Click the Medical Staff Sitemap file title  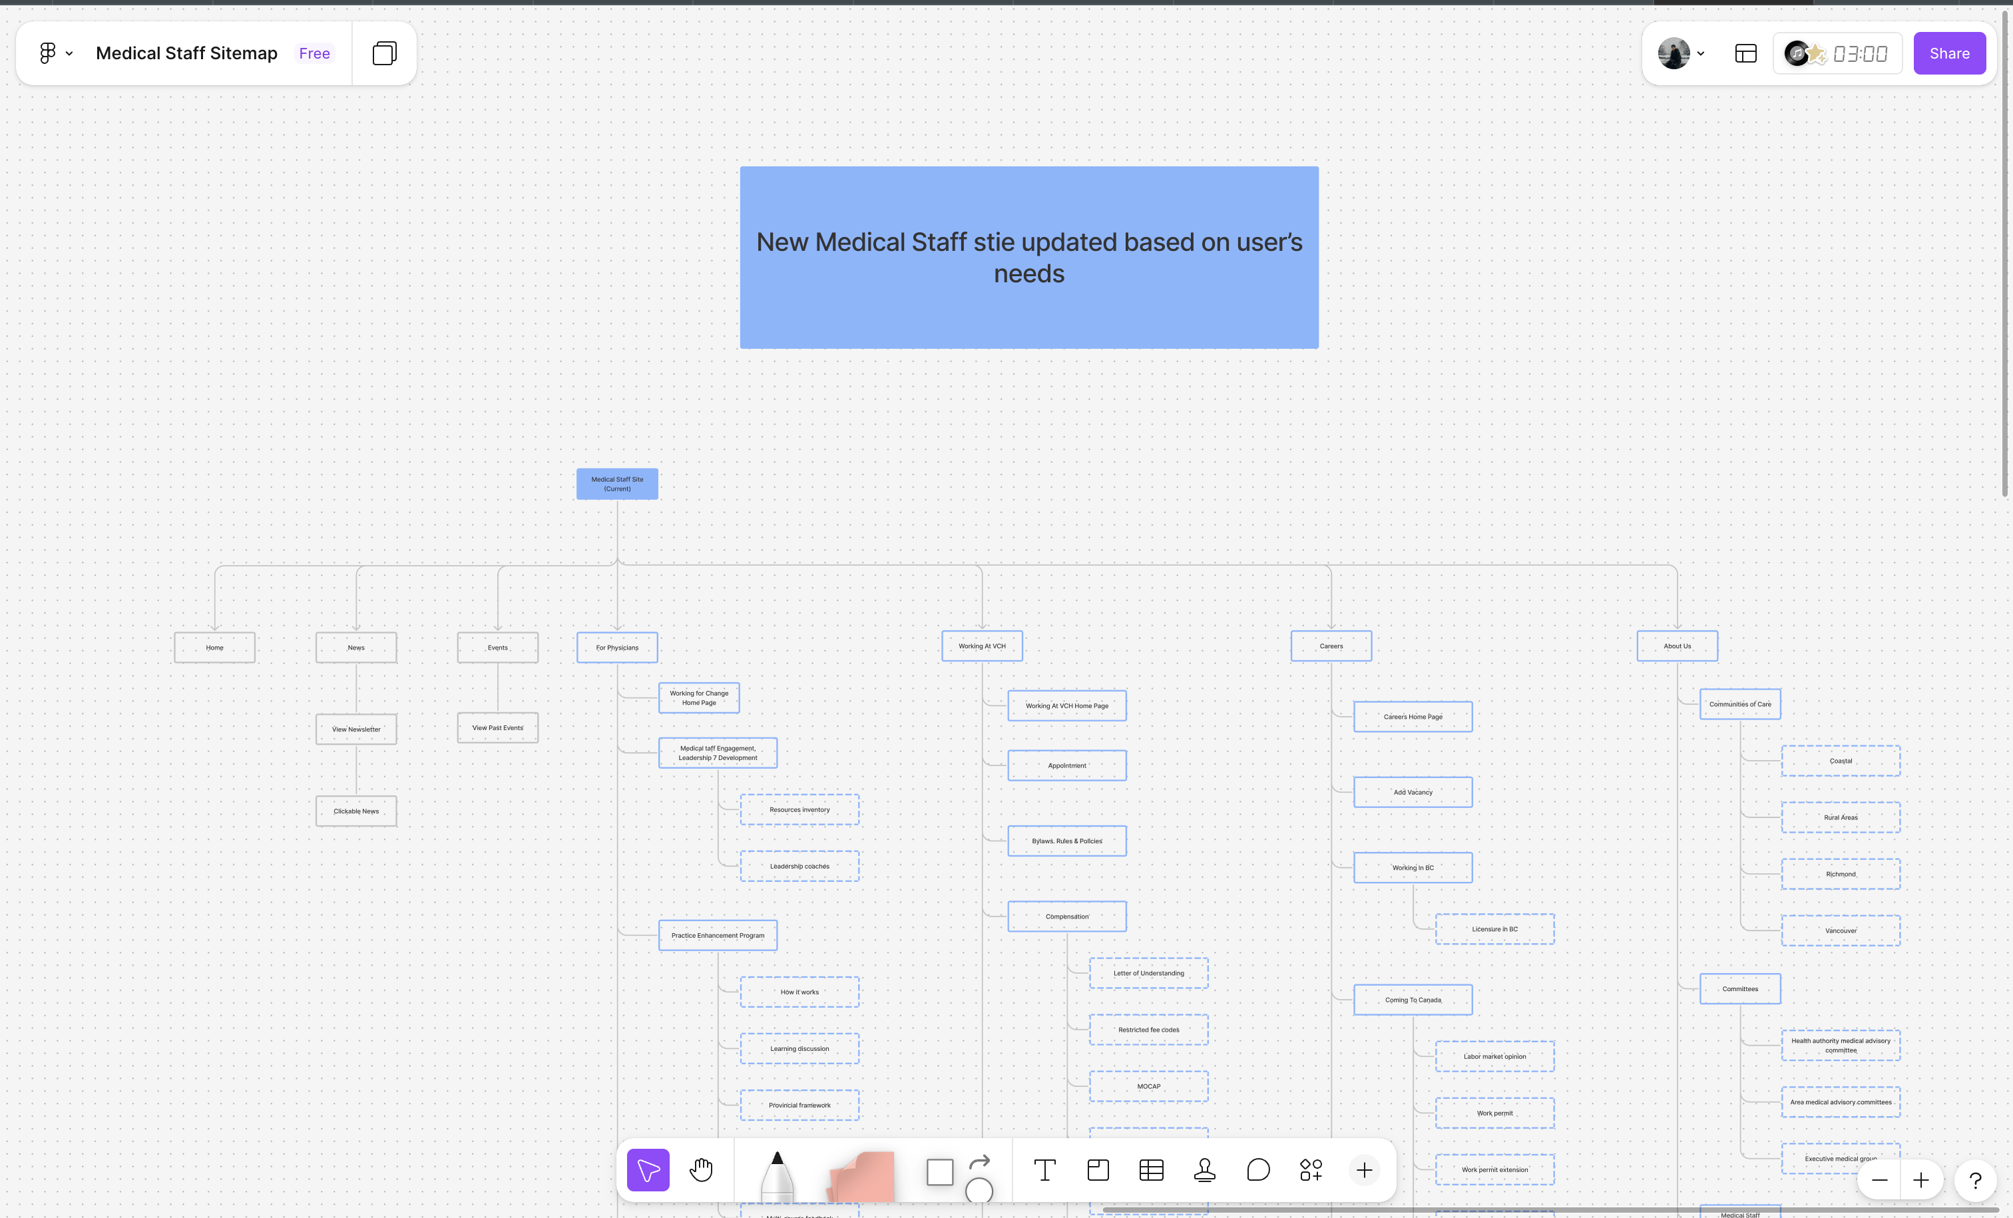click(x=186, y=53)
